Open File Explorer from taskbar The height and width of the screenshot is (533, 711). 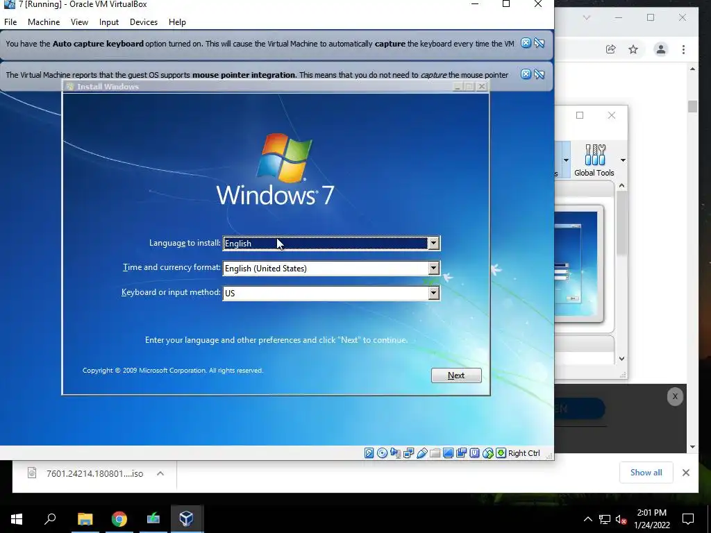tap(85, 519)
